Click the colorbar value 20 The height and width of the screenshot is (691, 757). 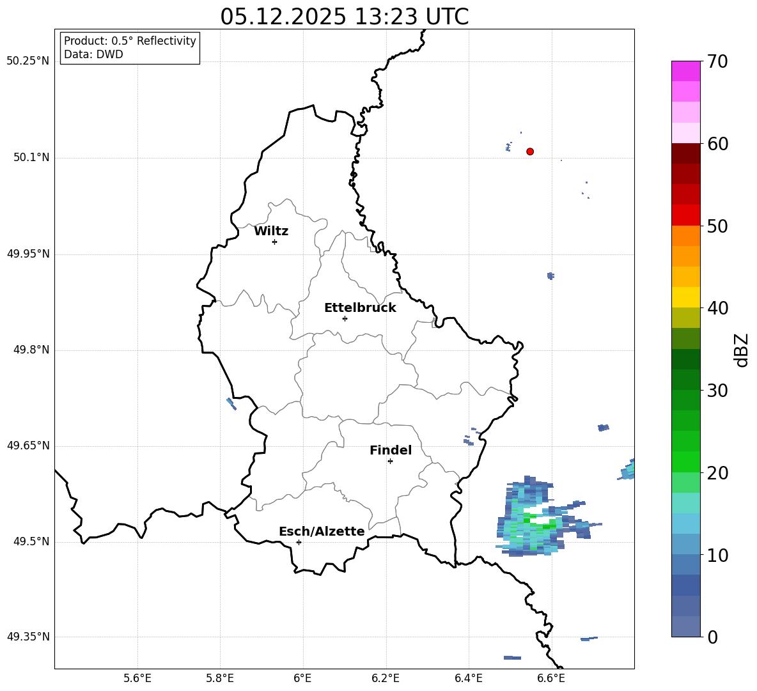click(x=717, y=473)
